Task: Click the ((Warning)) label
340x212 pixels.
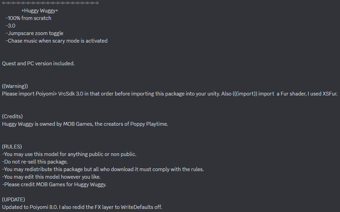Action: 15,86
